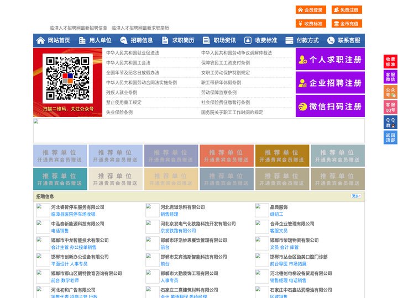Open the 缝纫工 job link
The height and width of the screenshot is (298, 398).
coord(276,214)
